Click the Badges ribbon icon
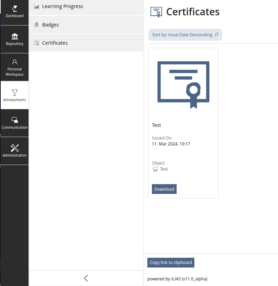 coord(37,25)
